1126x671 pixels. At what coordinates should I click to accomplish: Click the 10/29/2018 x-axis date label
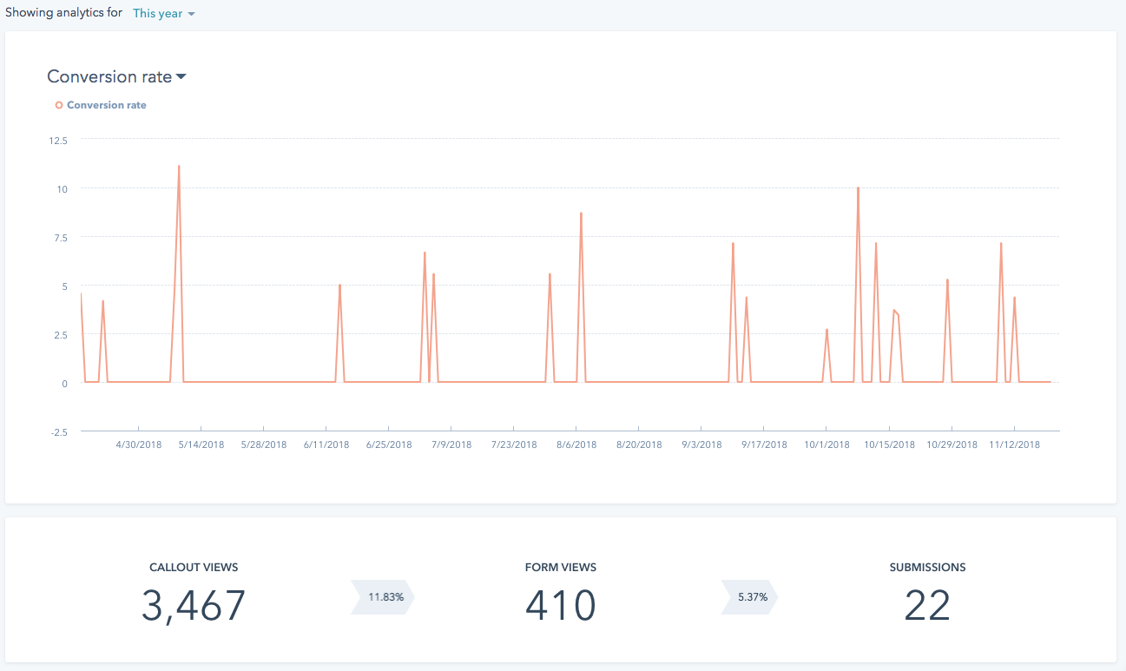pos(952,444)
